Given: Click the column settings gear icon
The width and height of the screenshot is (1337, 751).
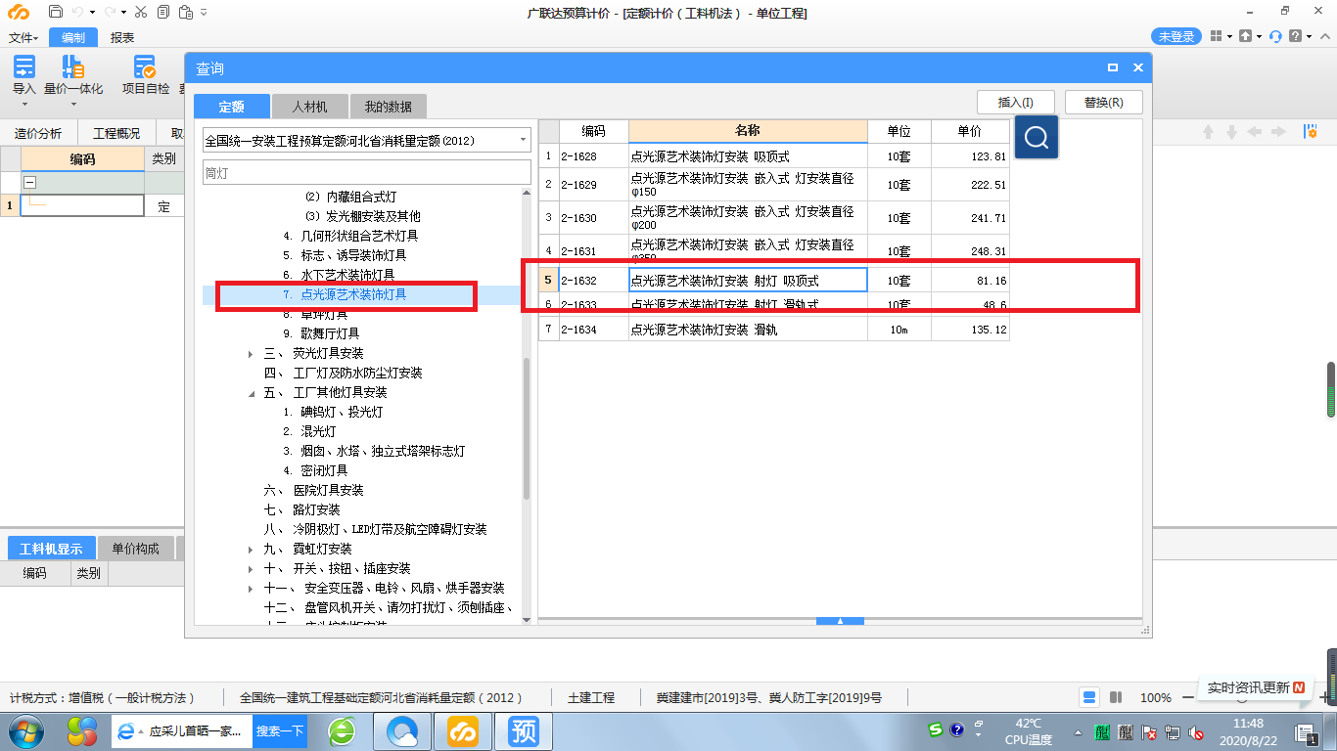Looking at the screenshot, I should (x=1311, y=132).
